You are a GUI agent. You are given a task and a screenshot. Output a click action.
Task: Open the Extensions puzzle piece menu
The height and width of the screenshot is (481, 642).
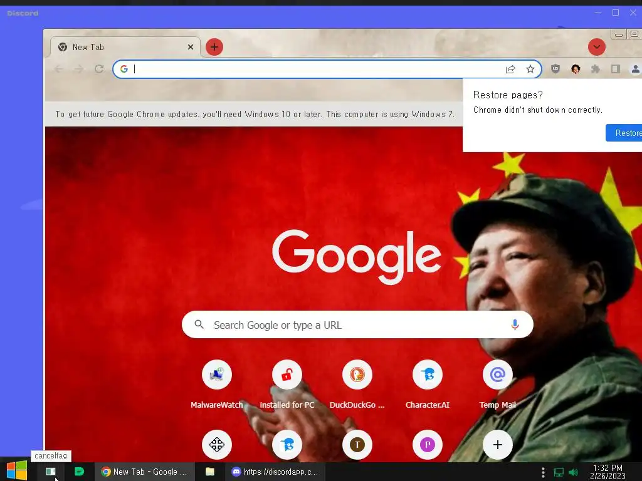[x=596, y=69]
